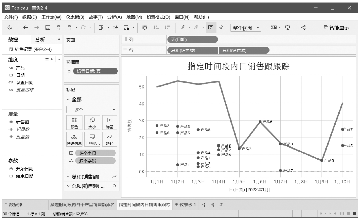
Task: Click the save icon in toolbar
Action: 48,28
